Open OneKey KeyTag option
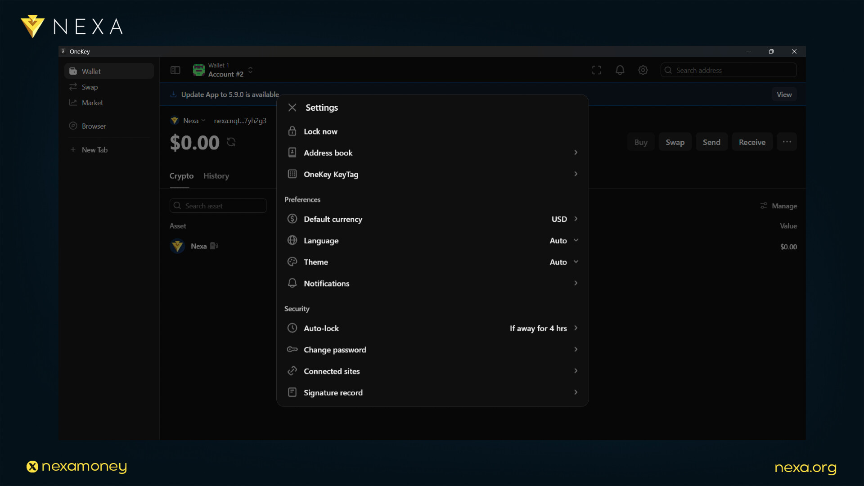The image size is (864, 486). click(x=432, y=174)
